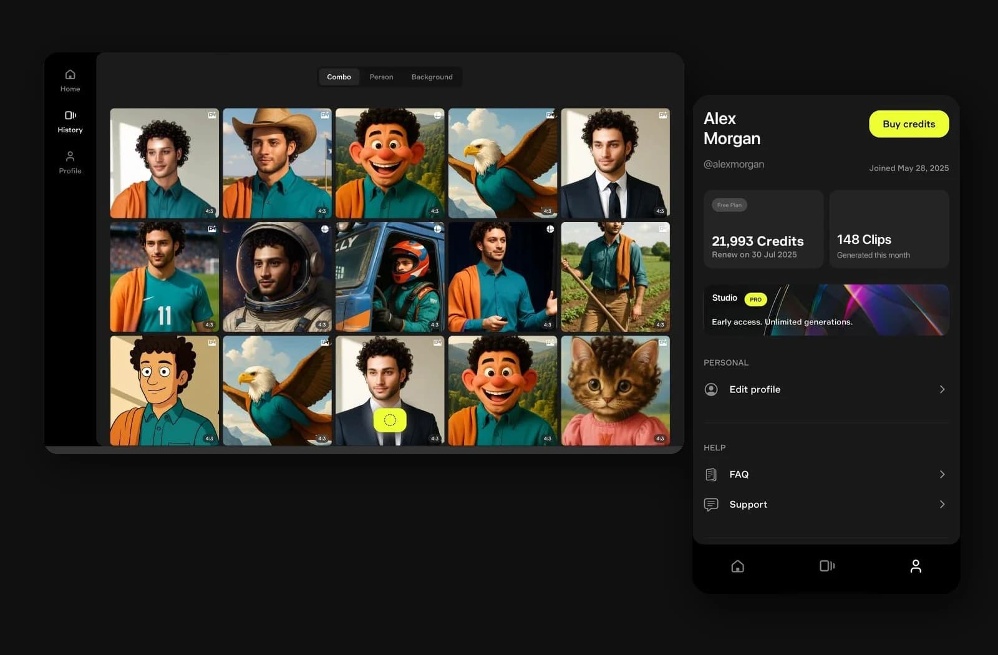This screenshot has width=998, height=655.
Task: Open the chevron on FAQ row
Action: [x=942, y=475]
